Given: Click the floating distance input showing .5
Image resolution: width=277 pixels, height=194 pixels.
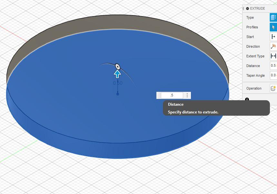Looking at the screenshot, I should (173, 95).
